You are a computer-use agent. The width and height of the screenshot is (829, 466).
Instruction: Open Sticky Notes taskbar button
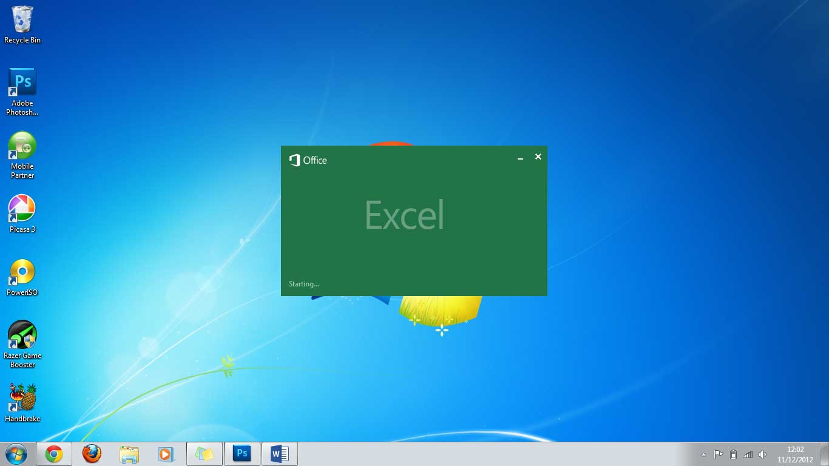205,454
